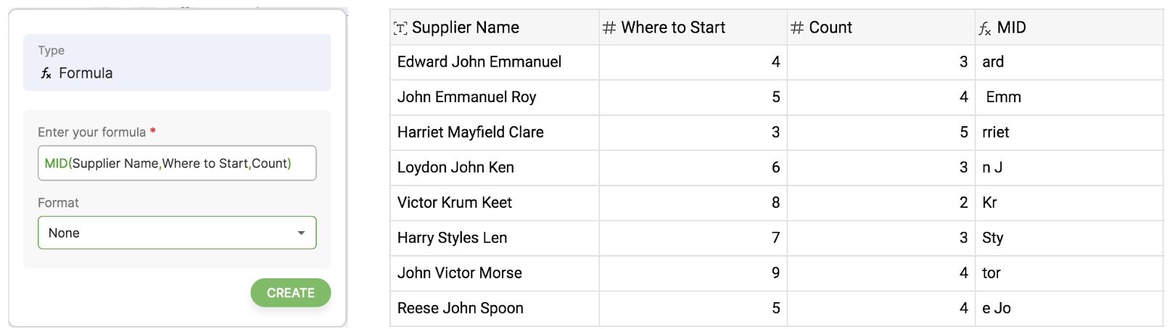The image size is (1175, 329).
Task: Click the Harriet Mayfield Clare cell
Action: pos(471,133)
